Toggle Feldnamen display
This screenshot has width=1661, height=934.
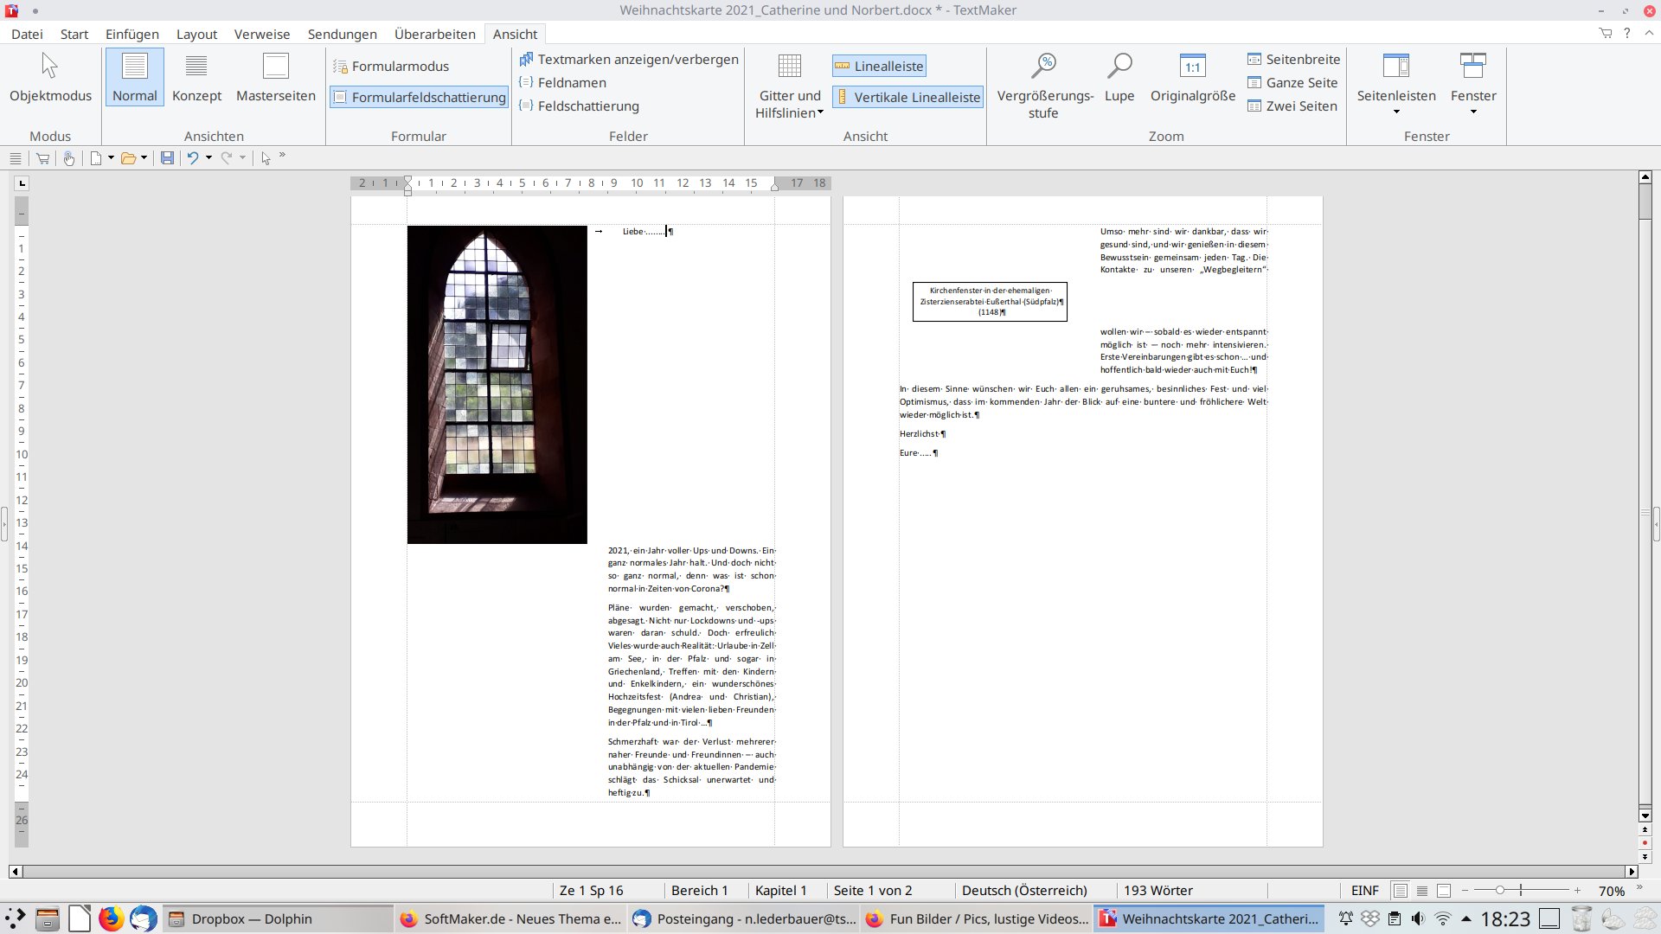pos(562,82)
